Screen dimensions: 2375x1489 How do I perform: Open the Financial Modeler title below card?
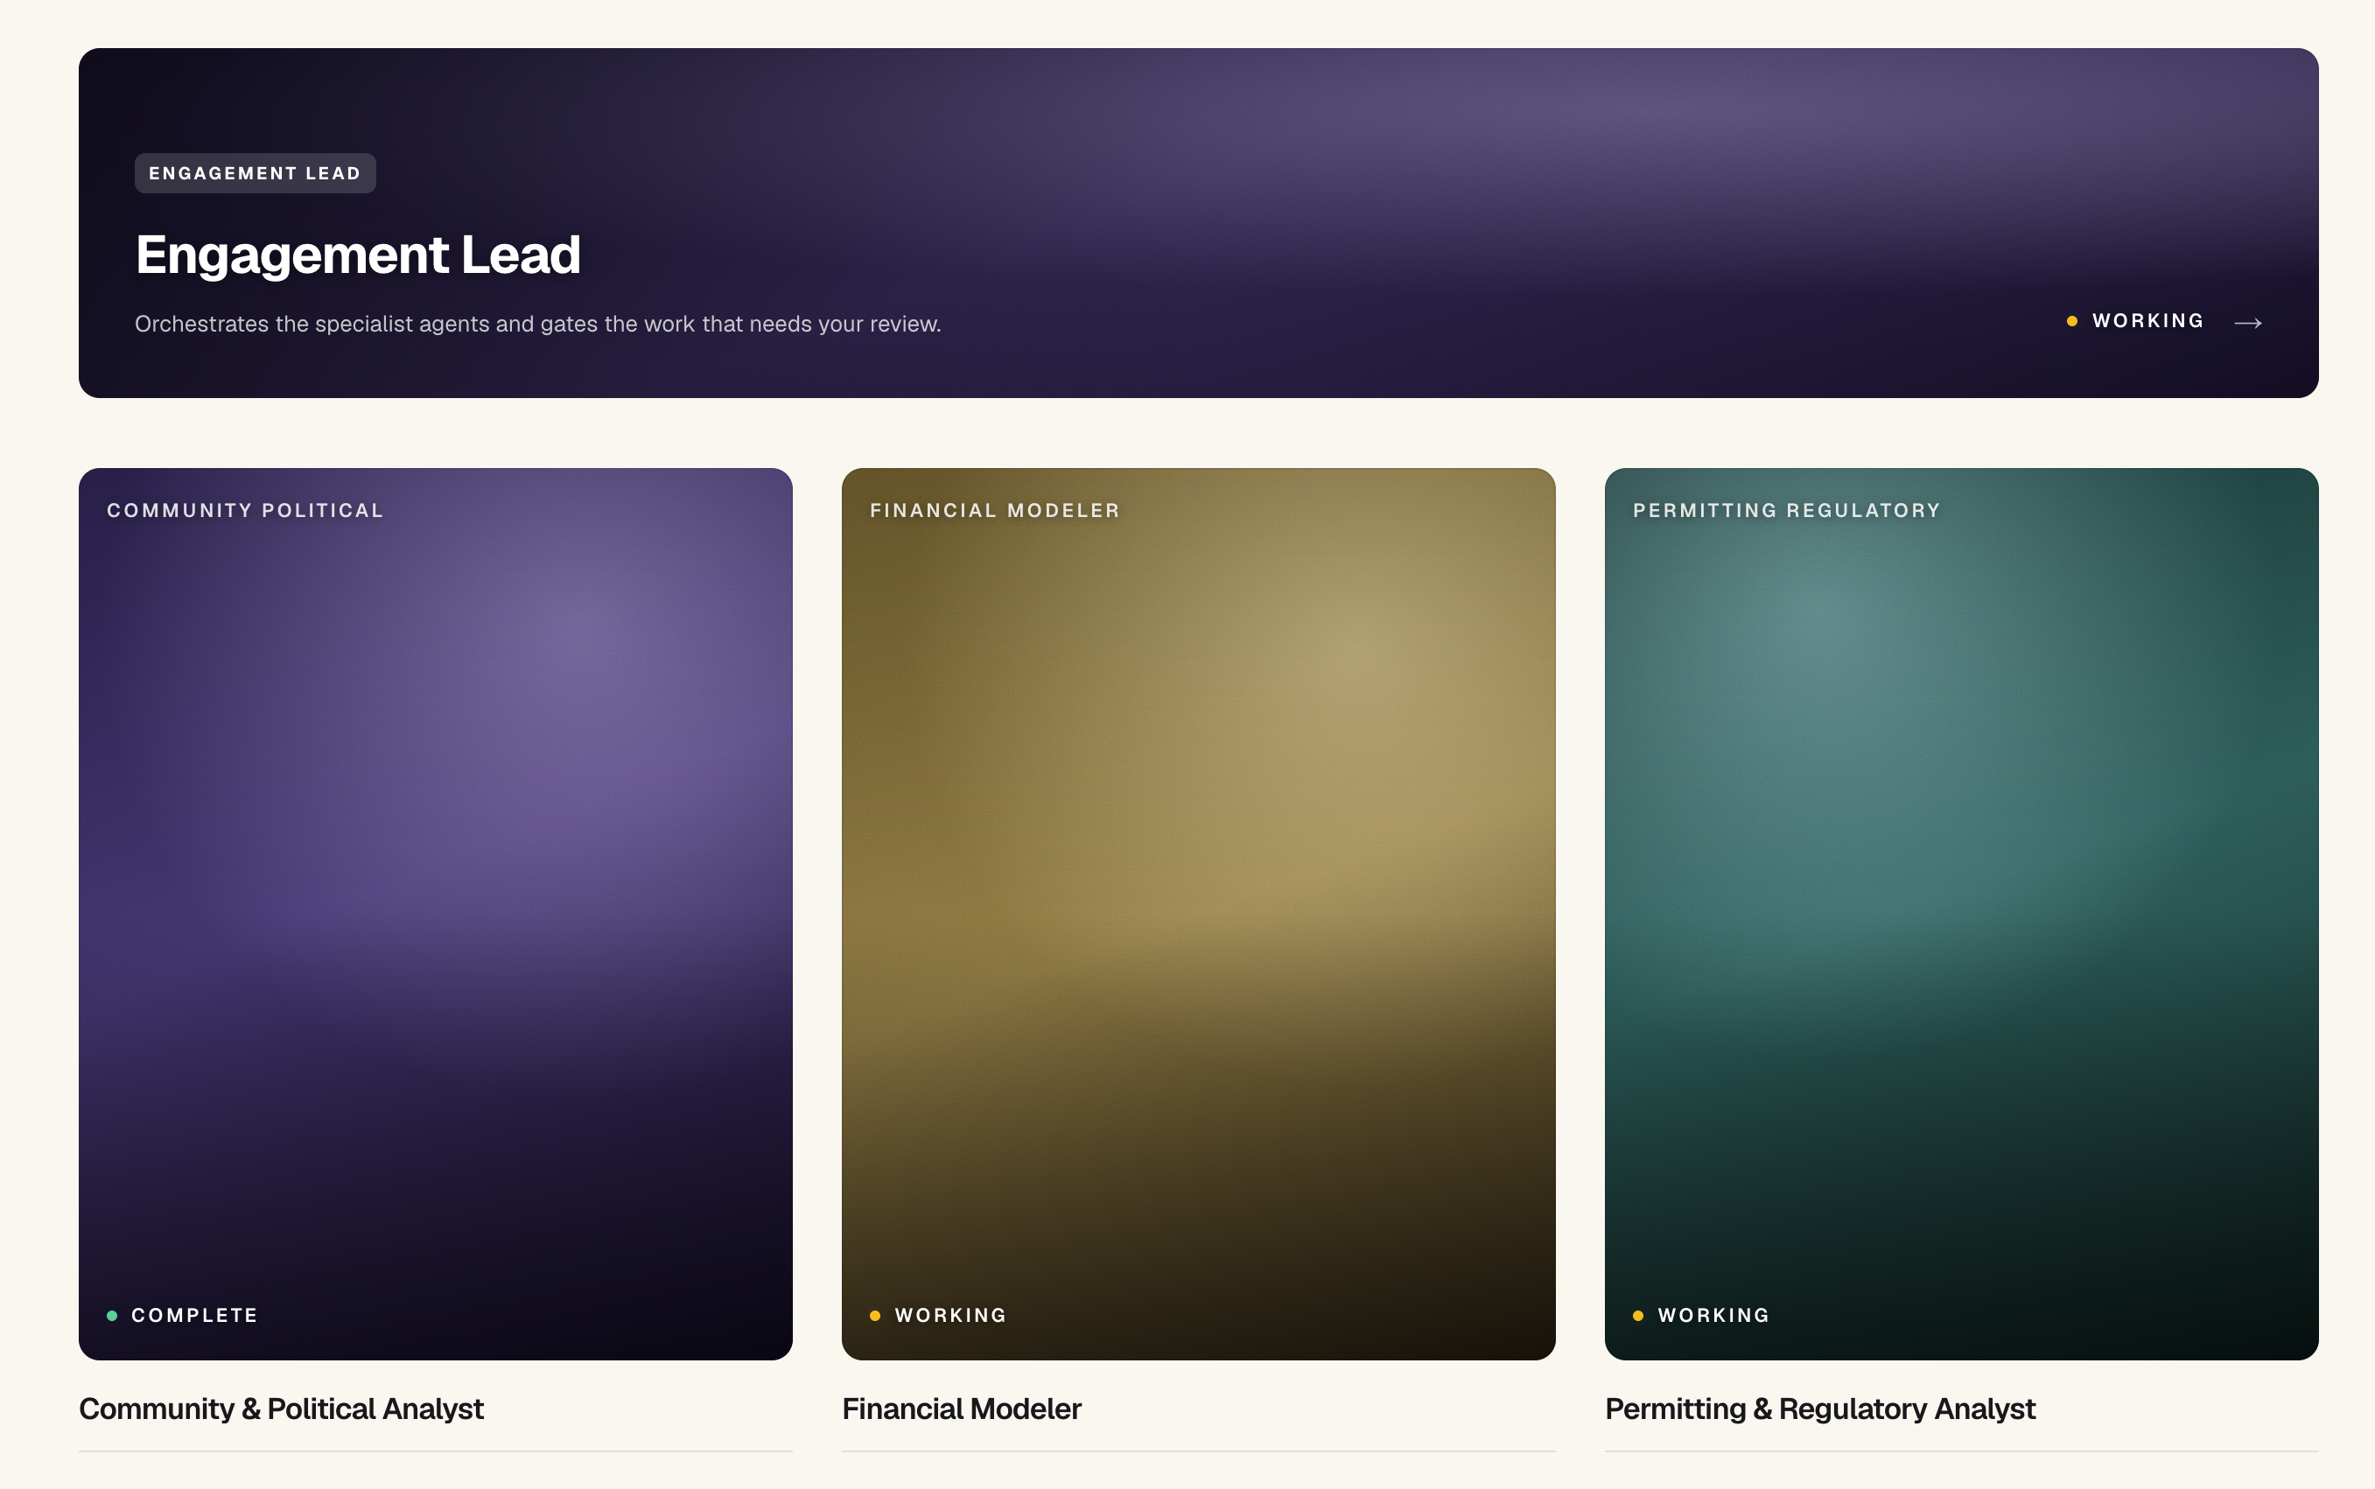962,1409
